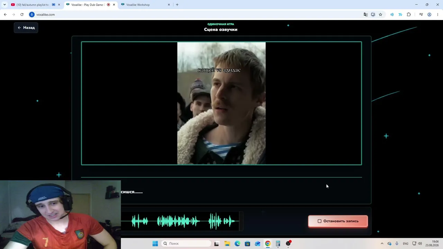This screenshot has height=249, width=443.
Task: Switch to Google Chrome on the taskbar
Action: (268, 243)
